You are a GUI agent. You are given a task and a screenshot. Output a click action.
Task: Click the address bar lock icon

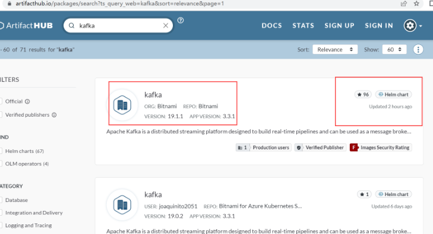coord(9,4)
